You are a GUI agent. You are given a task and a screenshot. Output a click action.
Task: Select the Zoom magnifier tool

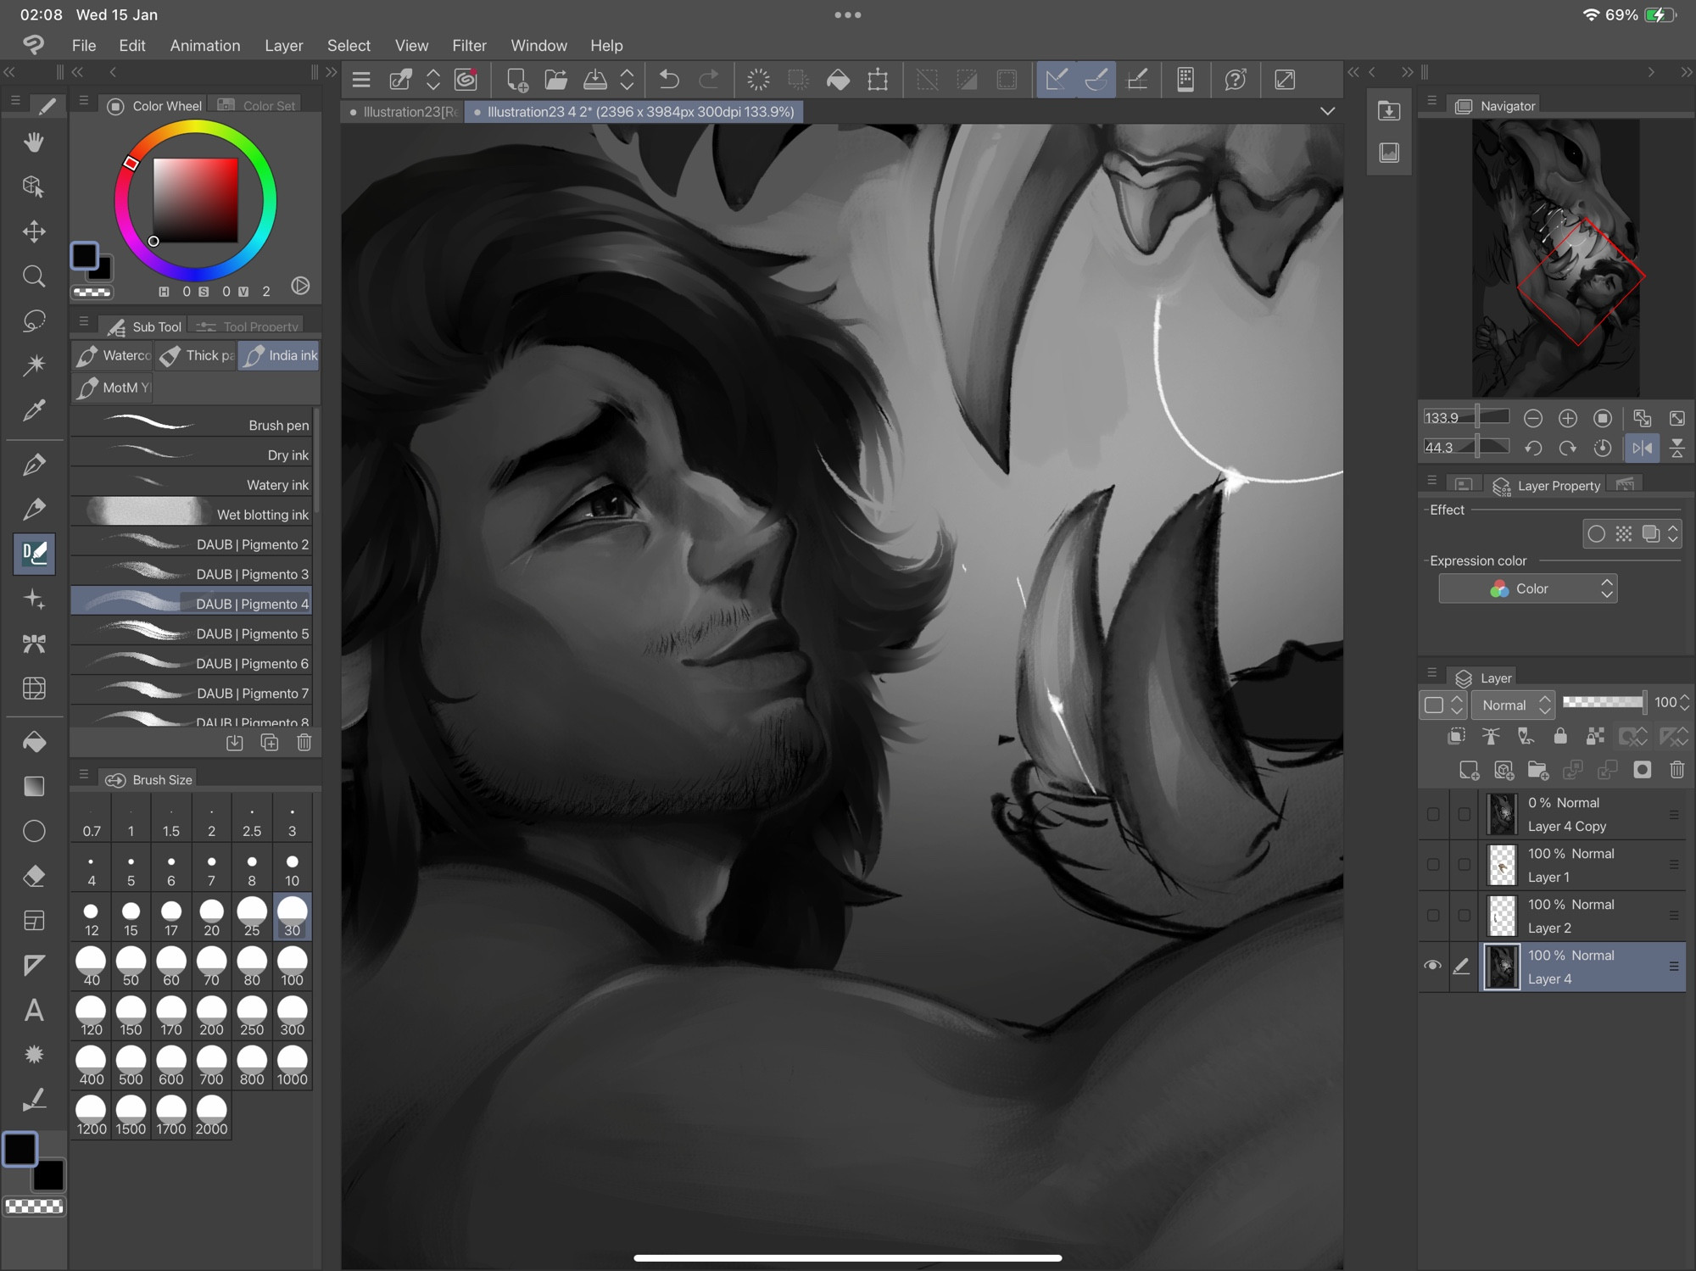point(34,276)
